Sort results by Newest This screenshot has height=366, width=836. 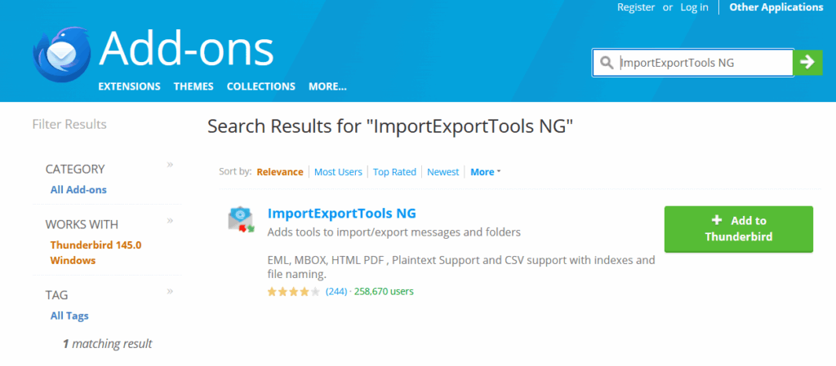[443, 172]
